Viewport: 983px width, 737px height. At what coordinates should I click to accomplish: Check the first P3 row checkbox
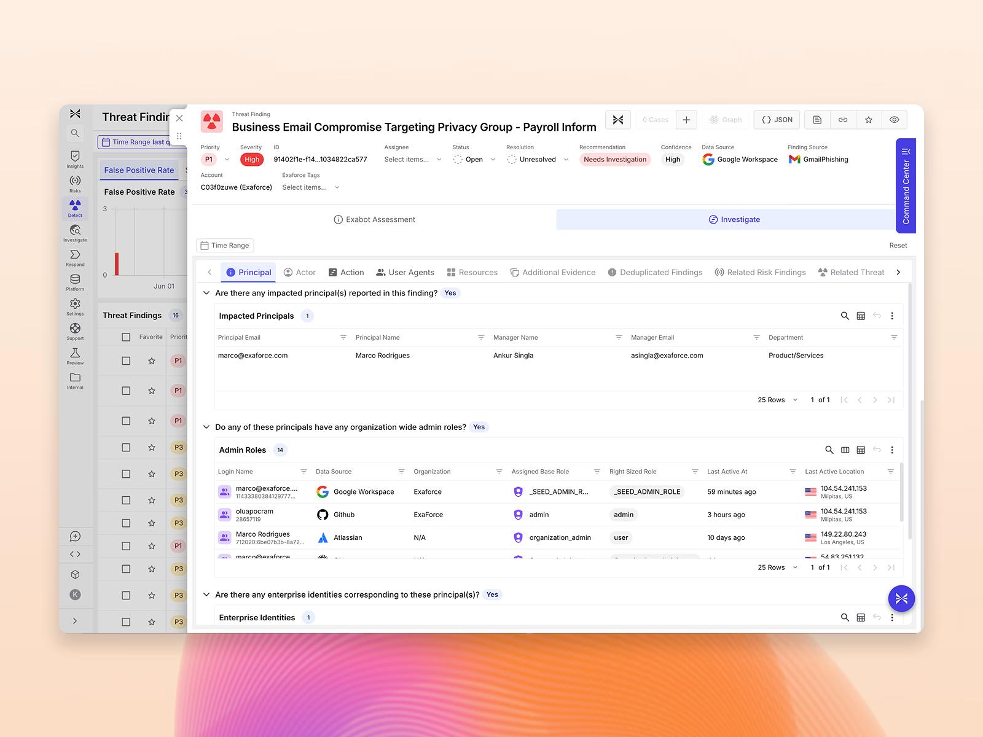pyautogui.click(x=126, y=447)
